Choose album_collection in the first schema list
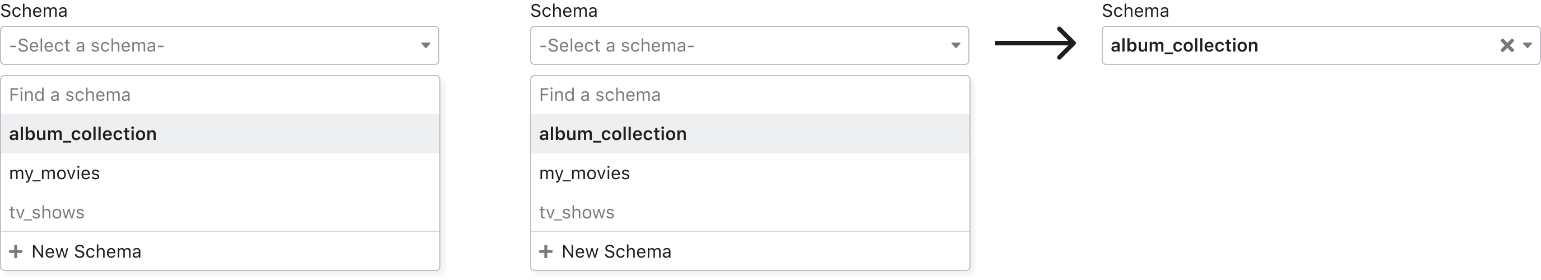This screenshot has width=1541, height=280. (220, 134)
